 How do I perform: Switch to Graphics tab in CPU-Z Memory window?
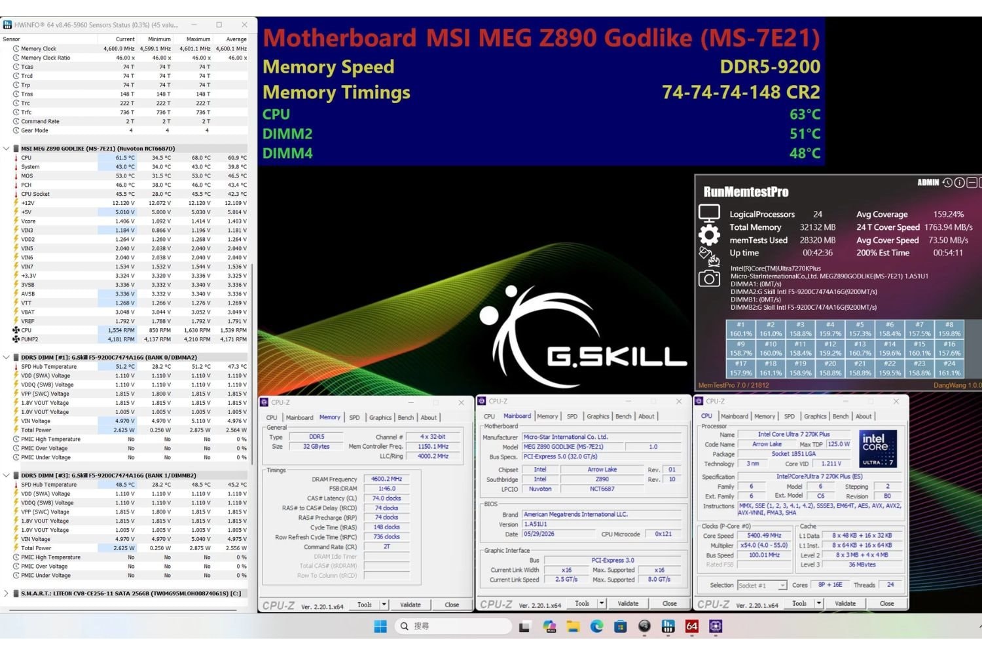click(380, 417)
